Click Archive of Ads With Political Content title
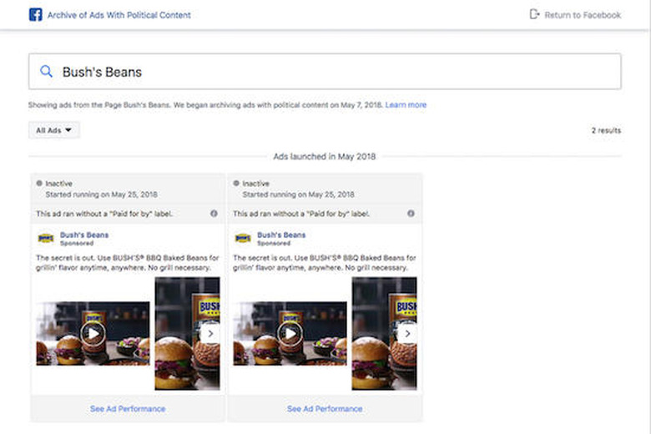The image size is (651, 434). coord(119,15)
